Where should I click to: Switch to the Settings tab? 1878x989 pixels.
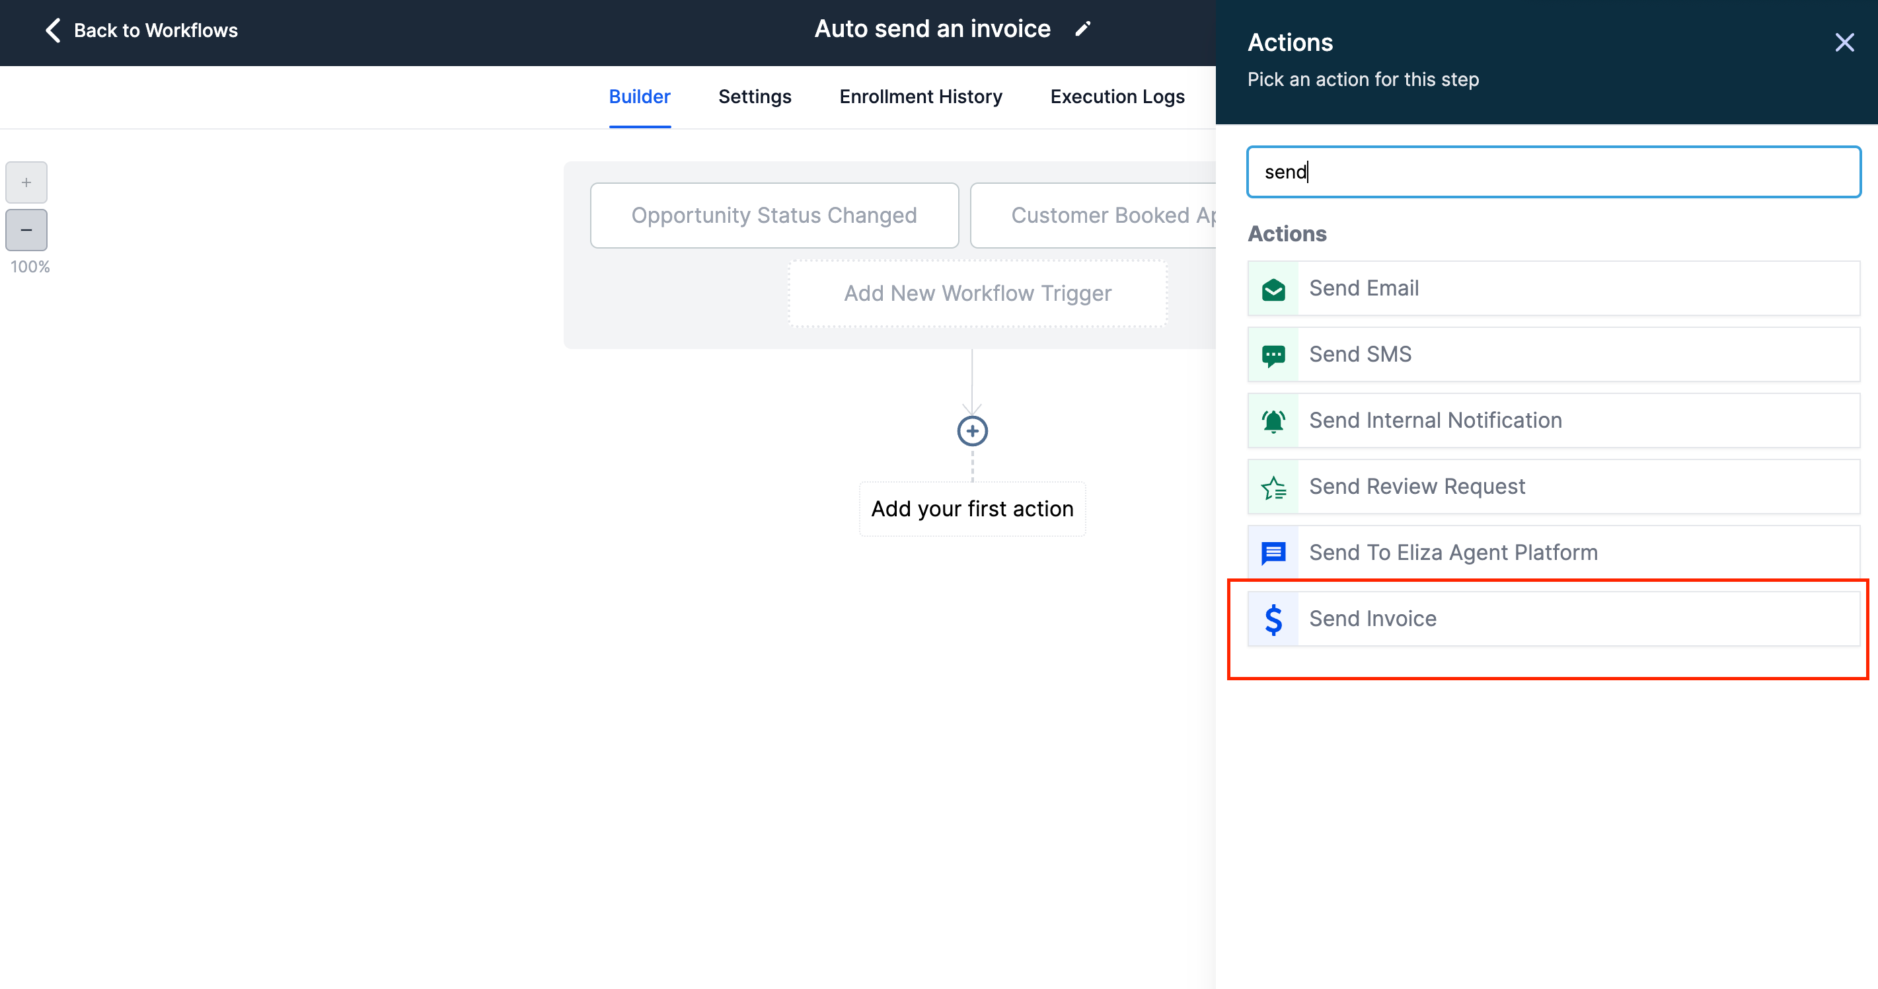click(x=754, y=97)
